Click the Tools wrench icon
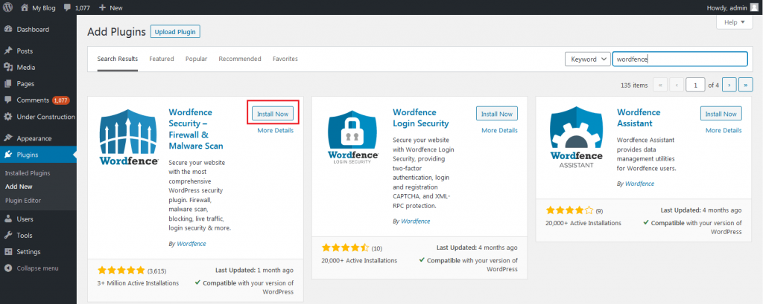The height and width of the screenshot is (304, 763). click(7, 236)
